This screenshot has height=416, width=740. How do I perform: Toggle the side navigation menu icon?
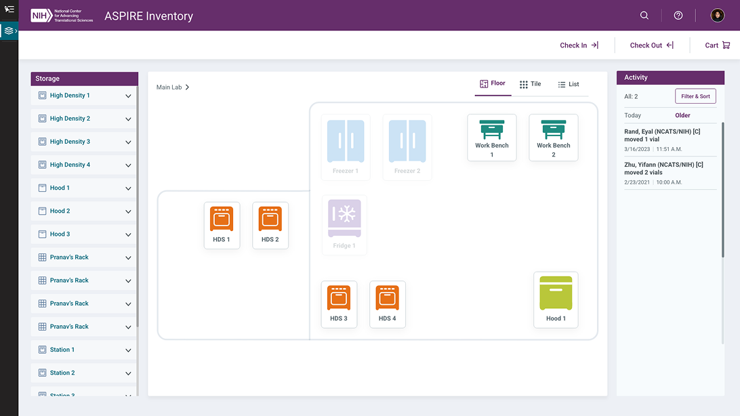click(x=9, y=9)
